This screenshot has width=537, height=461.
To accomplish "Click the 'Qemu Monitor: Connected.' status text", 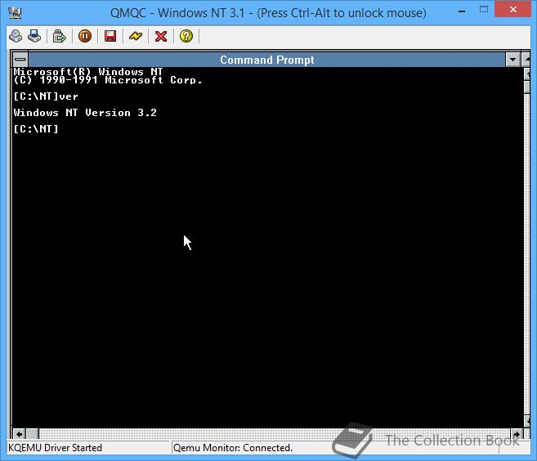I will (x=233, y=448).
